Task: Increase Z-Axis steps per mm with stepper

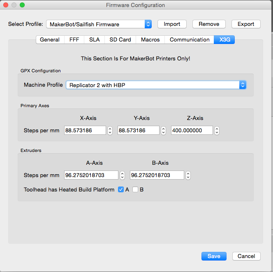Action: 217,129
